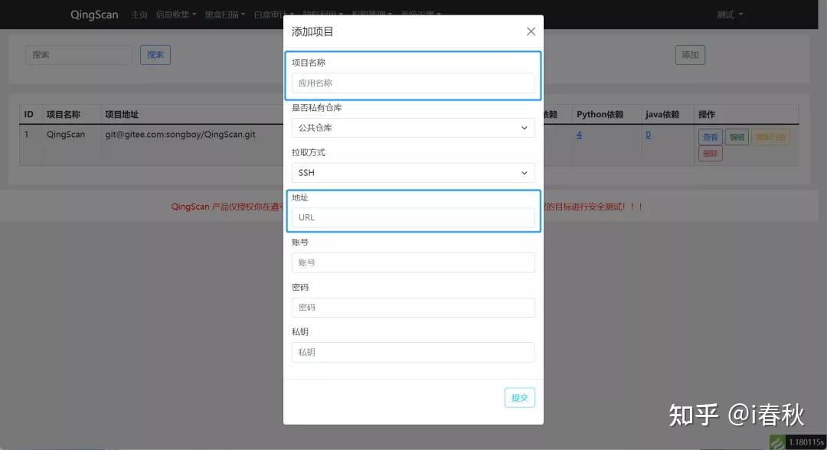Viewport: 827px width, 450px height.
Task: Click 编辑 to edit the QingScan project
Action: click(737, 136)
